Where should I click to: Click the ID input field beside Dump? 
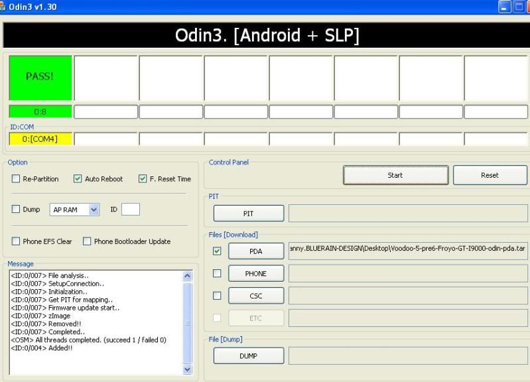[x=131, y=210]
